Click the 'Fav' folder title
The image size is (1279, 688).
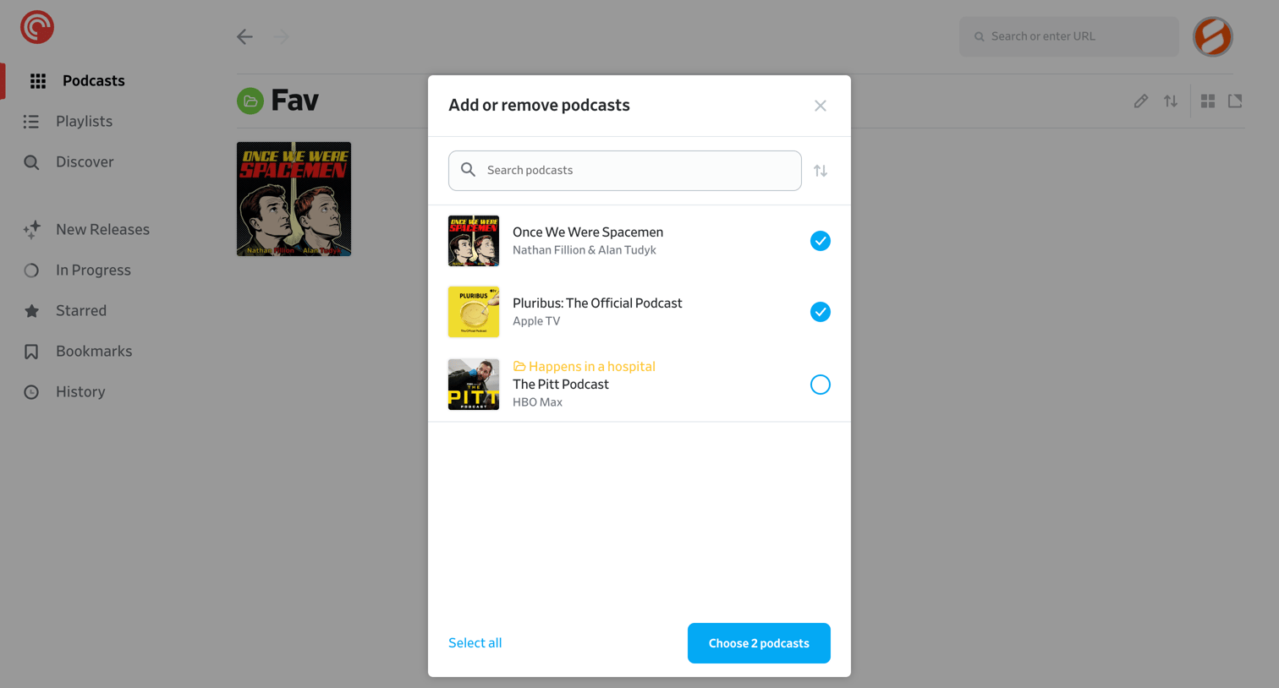click(x=294, y=101)
